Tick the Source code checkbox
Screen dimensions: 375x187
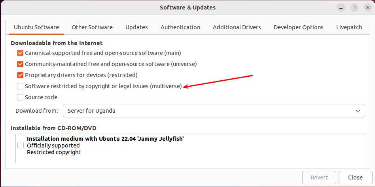(20, 97)
